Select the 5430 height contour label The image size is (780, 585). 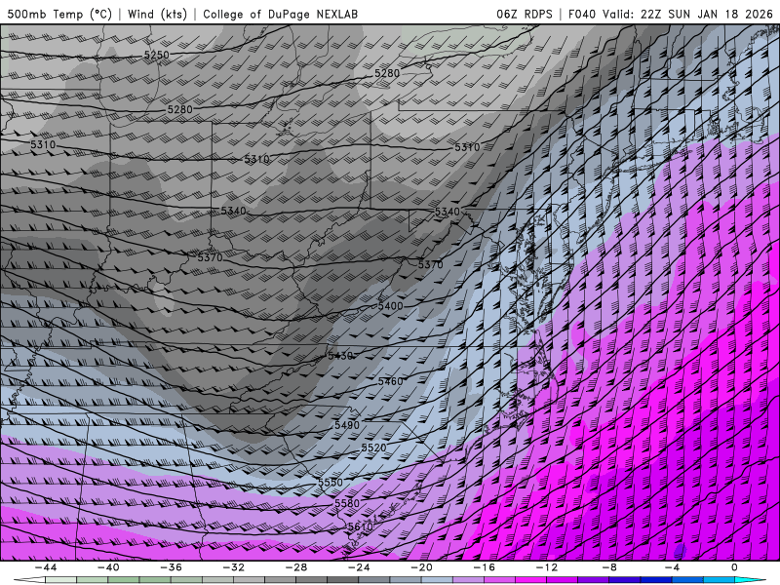click(x=340, y=356)
